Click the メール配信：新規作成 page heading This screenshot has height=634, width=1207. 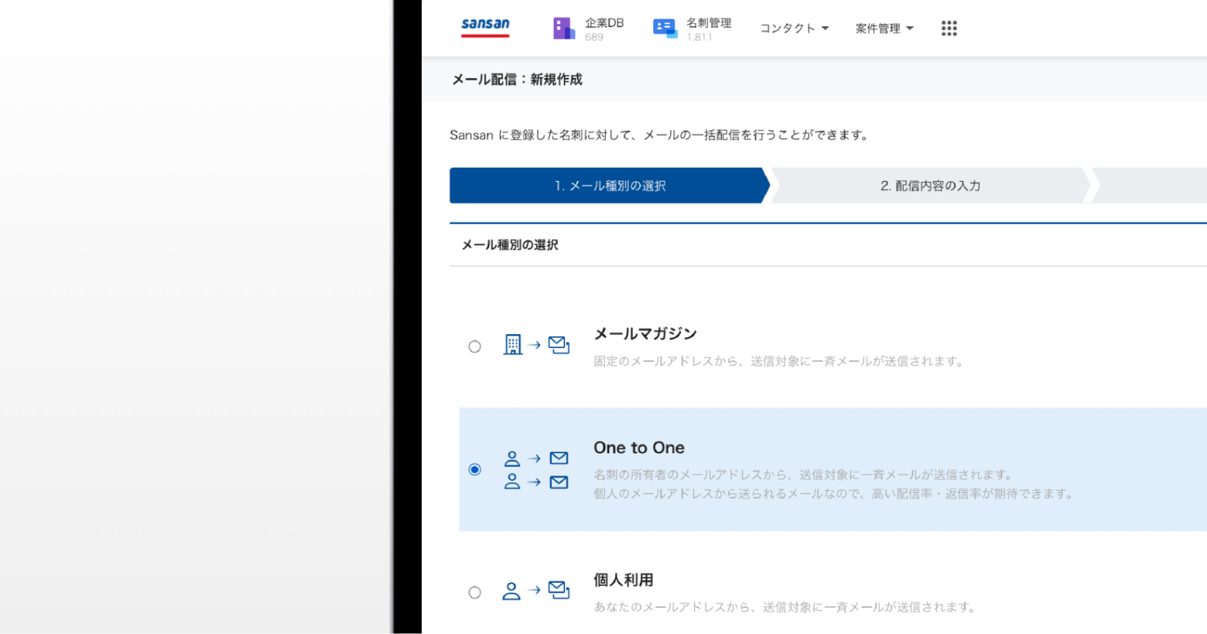click(517, 80)
